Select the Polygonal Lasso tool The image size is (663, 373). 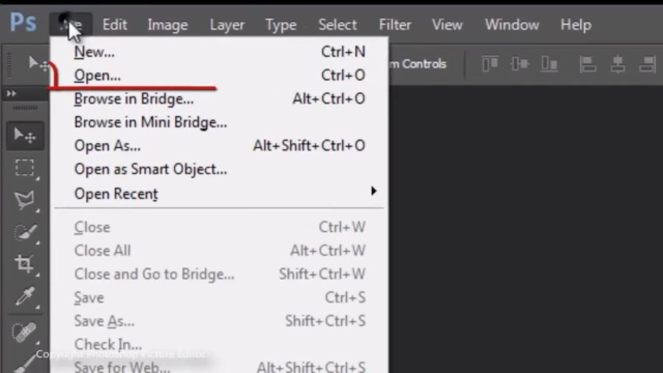pos(24,200)
